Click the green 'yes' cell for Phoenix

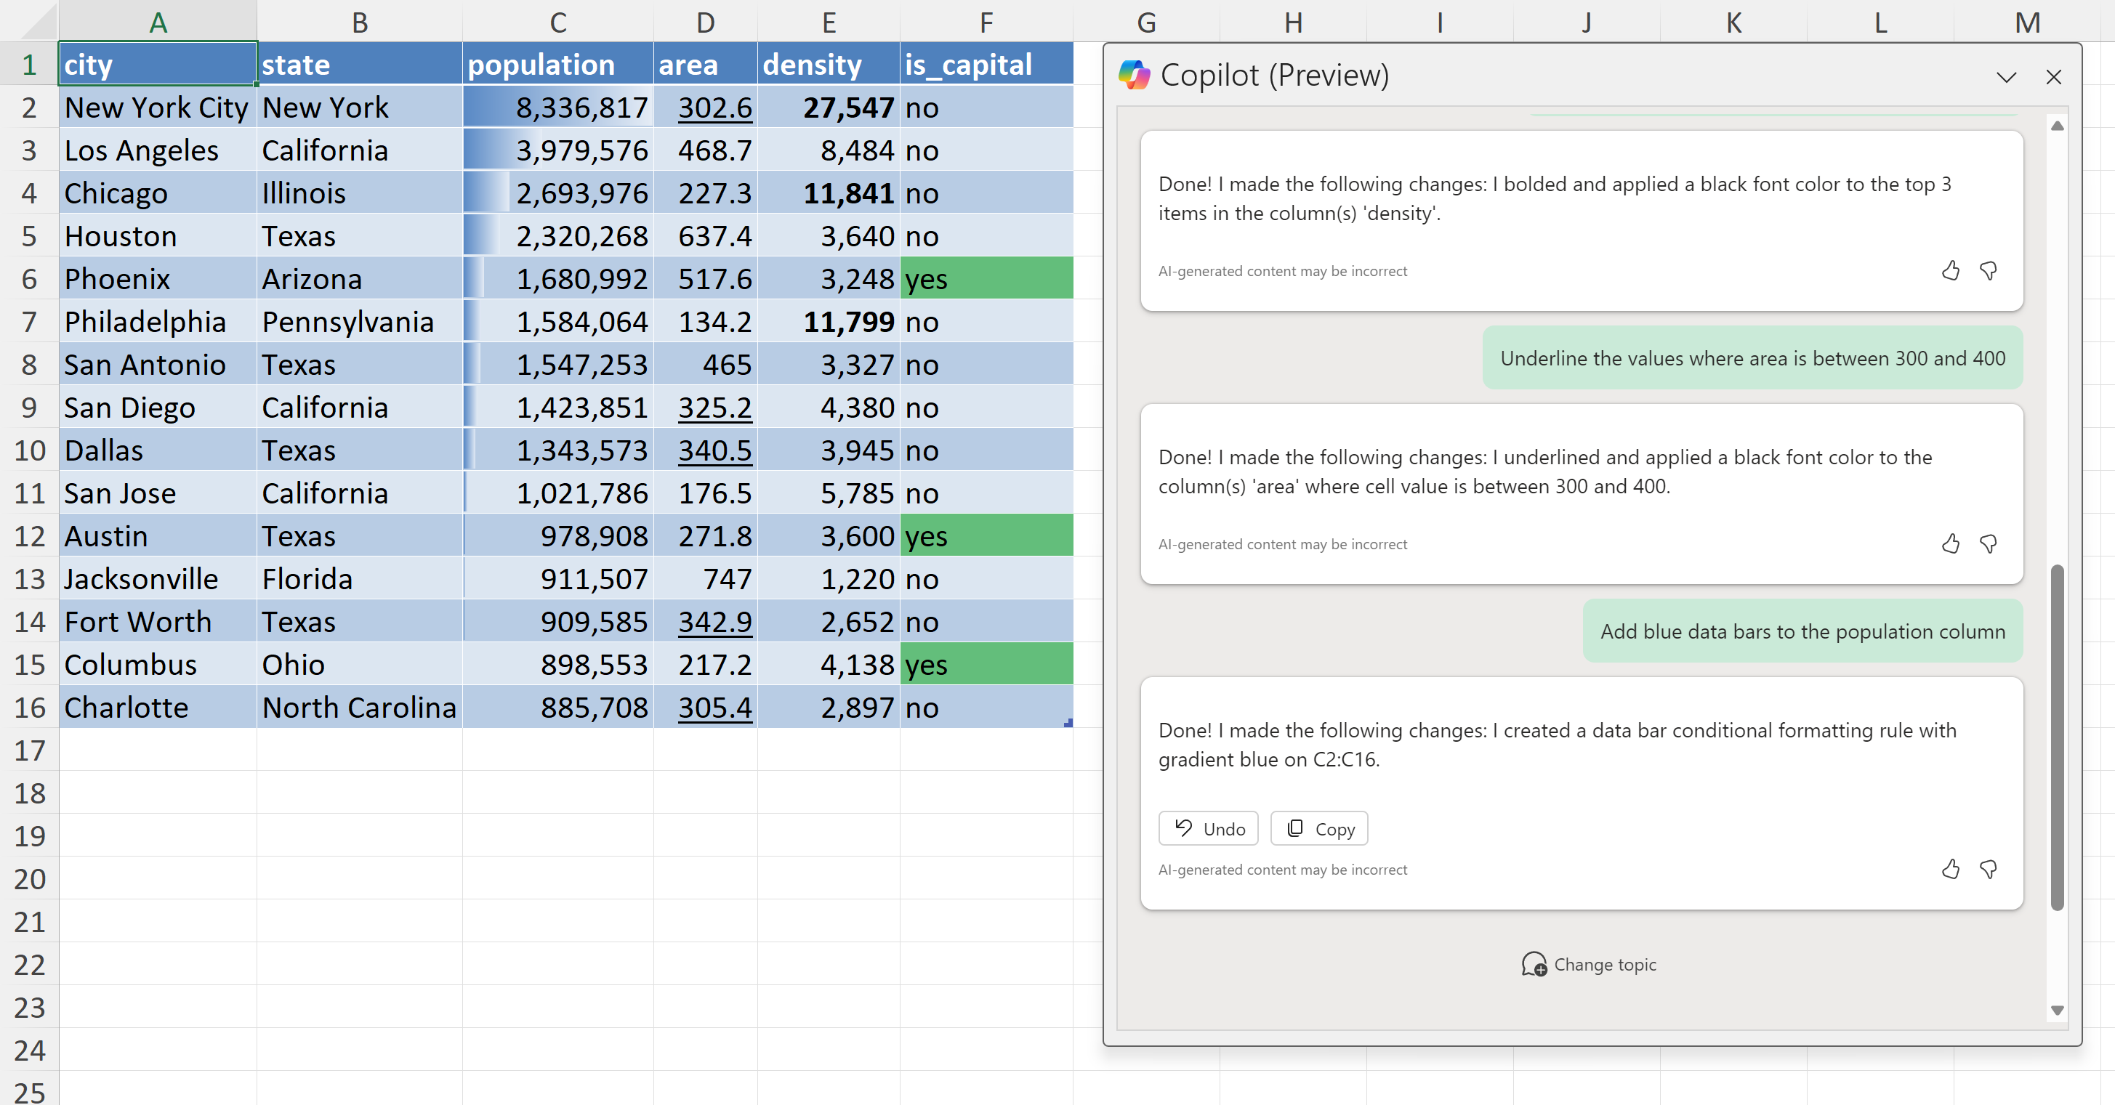[x=986, y=279]
